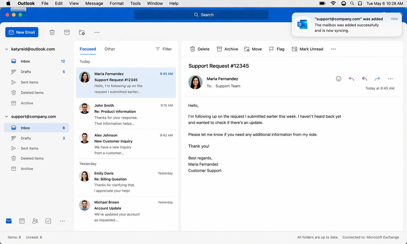The height and width of the screenshot is (244, 407).
Task: Click the emoji reaction icon in message header
Action: coord(338,79)
